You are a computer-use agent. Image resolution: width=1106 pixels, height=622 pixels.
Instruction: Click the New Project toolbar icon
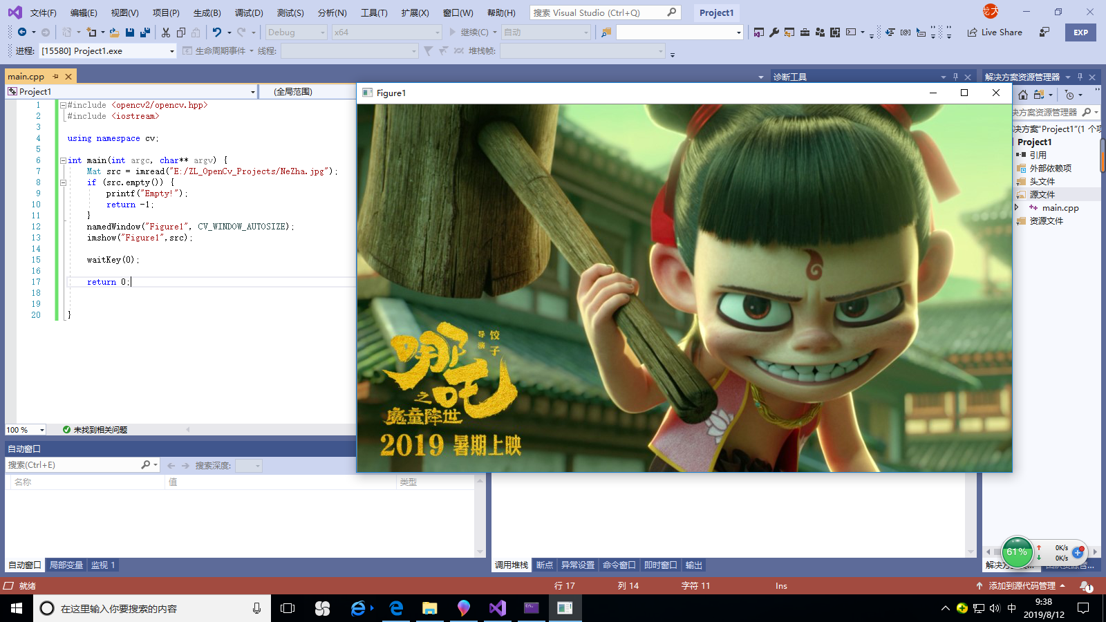click(x=91, y=32)
